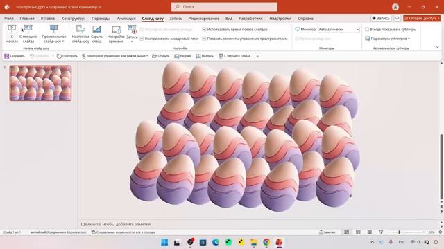
Task: Show hidden tray icons chevron
Action: pyautogui.click(x=372, y=242)
